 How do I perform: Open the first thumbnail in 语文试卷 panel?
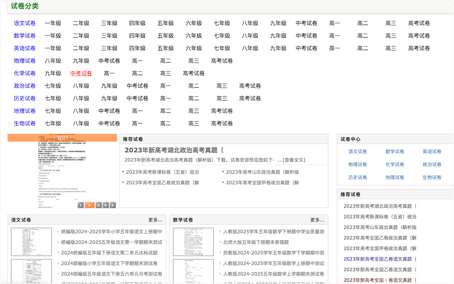(31, 242)
